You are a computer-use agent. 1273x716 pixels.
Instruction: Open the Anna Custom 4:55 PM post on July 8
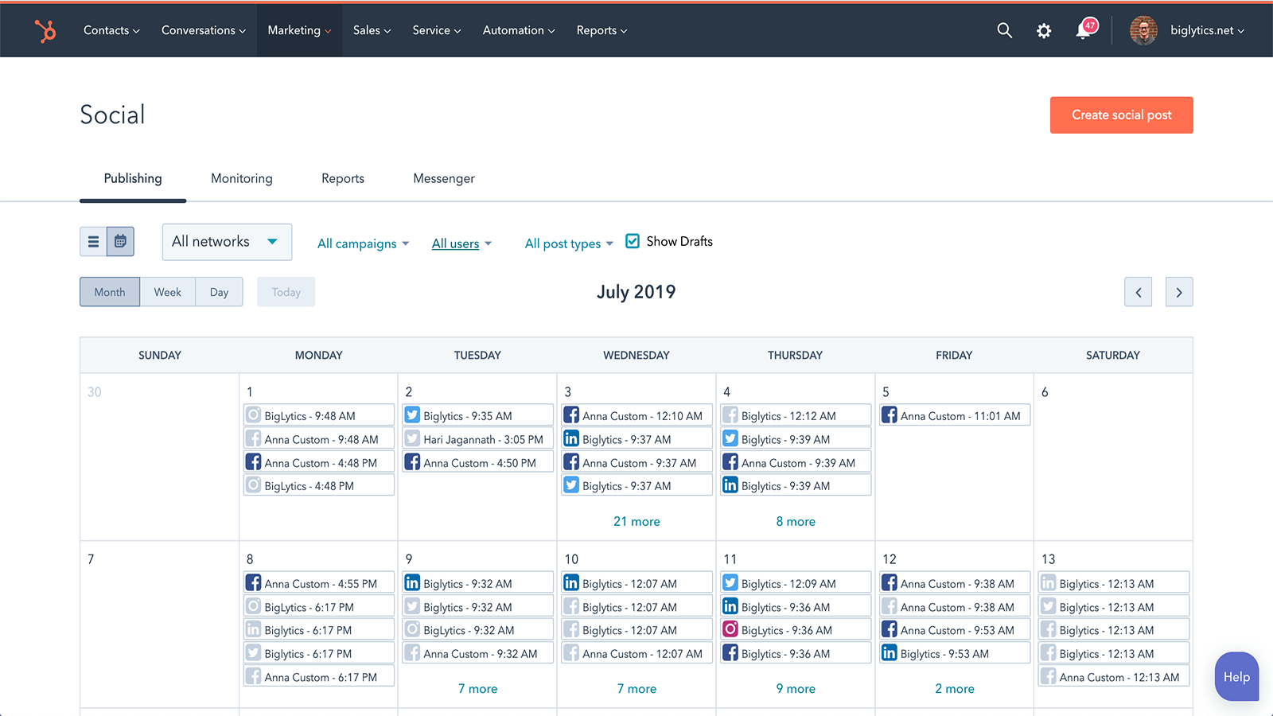[318, 582]
